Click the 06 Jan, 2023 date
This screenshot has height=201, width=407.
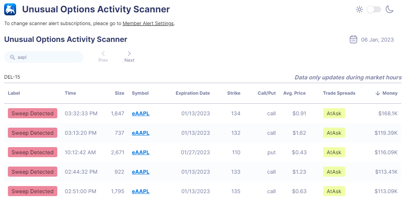(377, 40)
